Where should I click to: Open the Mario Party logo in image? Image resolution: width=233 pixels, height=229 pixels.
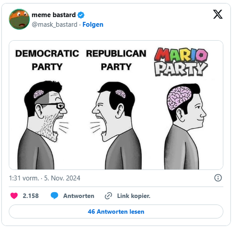click(x=181, y=62)
